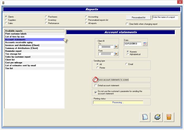Screen dimensions: 184x130
Task: Close the Reports window
Action: [180, 2]
